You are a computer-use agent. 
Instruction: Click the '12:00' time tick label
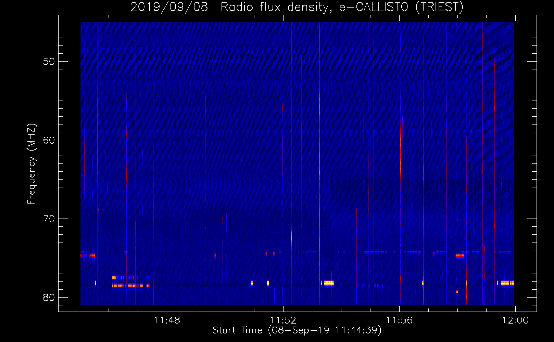(x=515, y=320)
